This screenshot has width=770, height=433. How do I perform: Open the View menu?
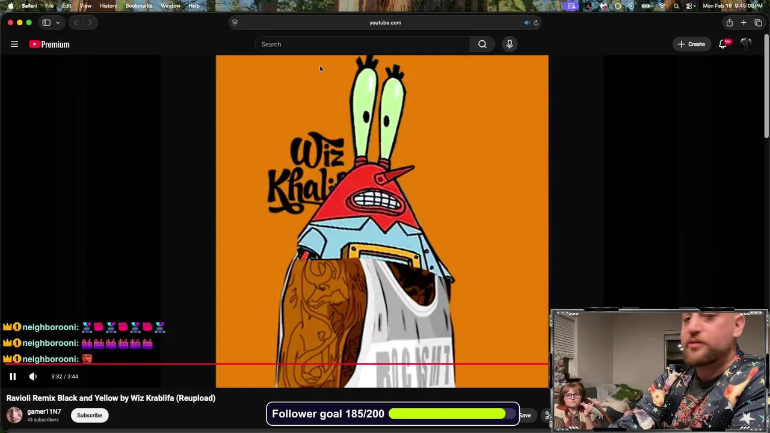pyautogui.click(x=85, y=6)
